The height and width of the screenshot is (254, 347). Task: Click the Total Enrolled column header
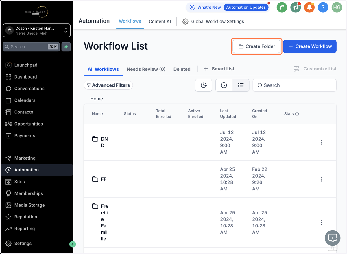tap(164, 114)
